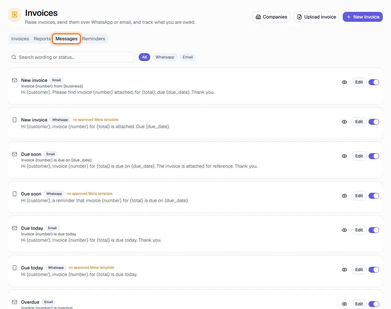This screenshot has height=309, width=391.
Task: Switch off Due today Whatsapp toggle
Action: tap(374, 270)
